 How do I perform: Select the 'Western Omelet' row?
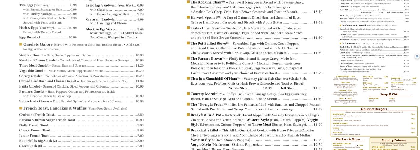point(82,55)
